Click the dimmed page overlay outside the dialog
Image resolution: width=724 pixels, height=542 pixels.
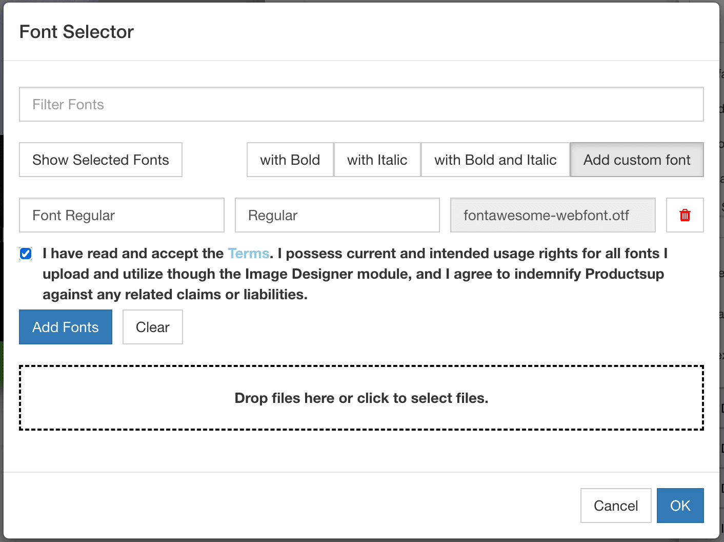(x=722, y=257)
